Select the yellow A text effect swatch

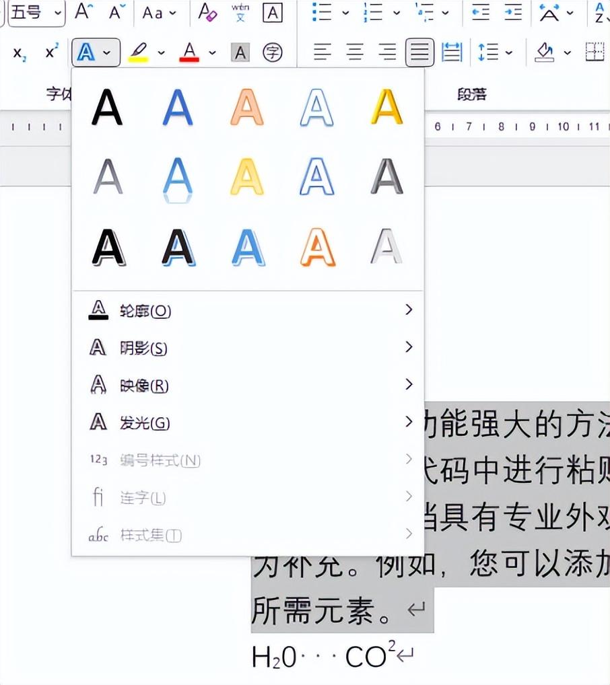pos(386,106)
